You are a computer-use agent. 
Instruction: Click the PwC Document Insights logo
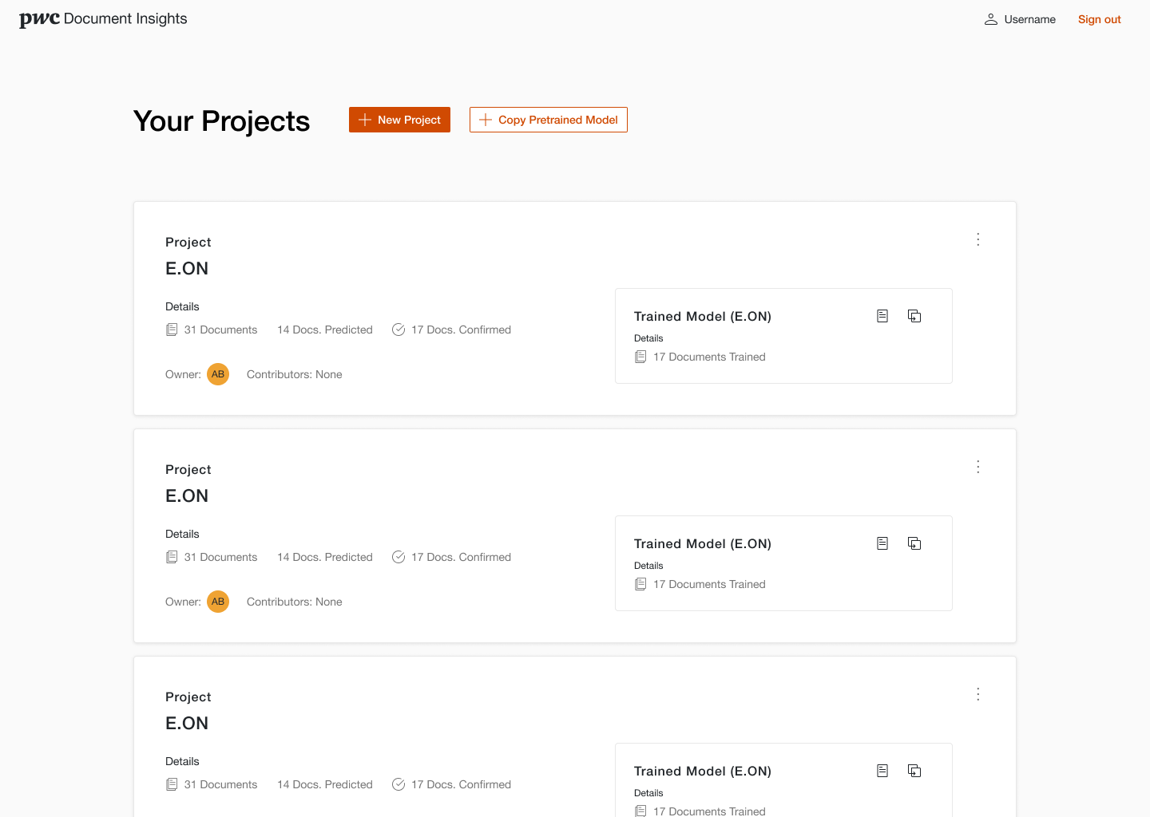103,19
